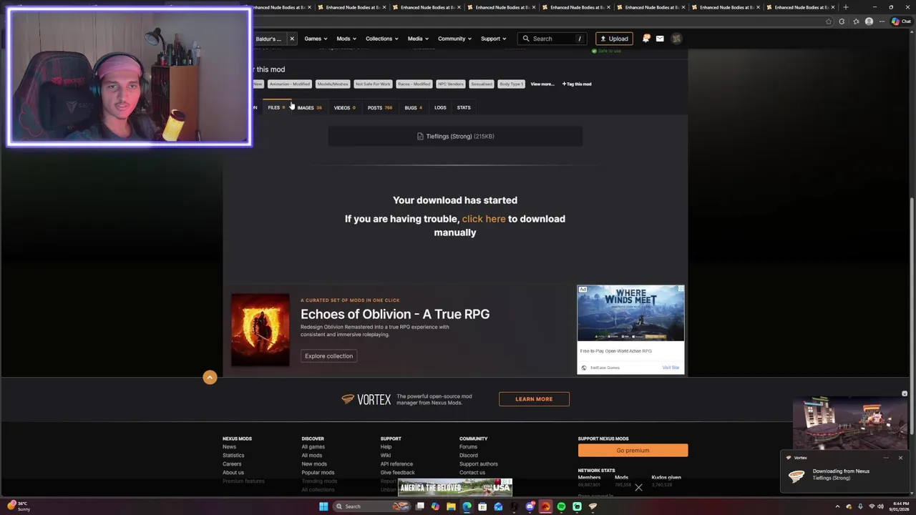Open the Windows Start menu
916x515 pixels.
coord(323,506)
